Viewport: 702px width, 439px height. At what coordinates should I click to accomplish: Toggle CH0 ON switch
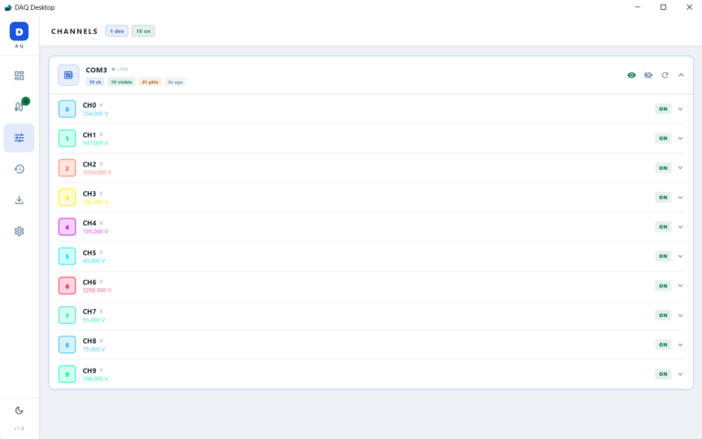663,109
